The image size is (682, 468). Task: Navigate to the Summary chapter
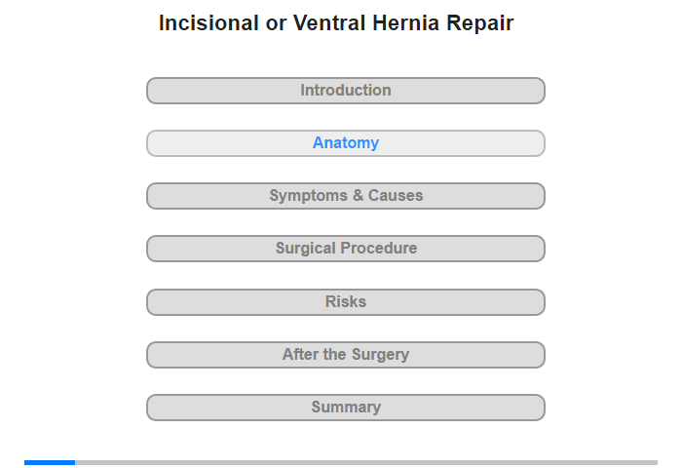[346, 408]
